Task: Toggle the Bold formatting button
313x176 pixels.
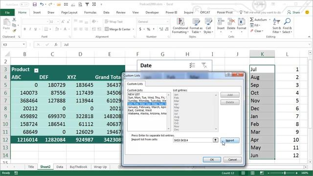Action: pos(25,29)
